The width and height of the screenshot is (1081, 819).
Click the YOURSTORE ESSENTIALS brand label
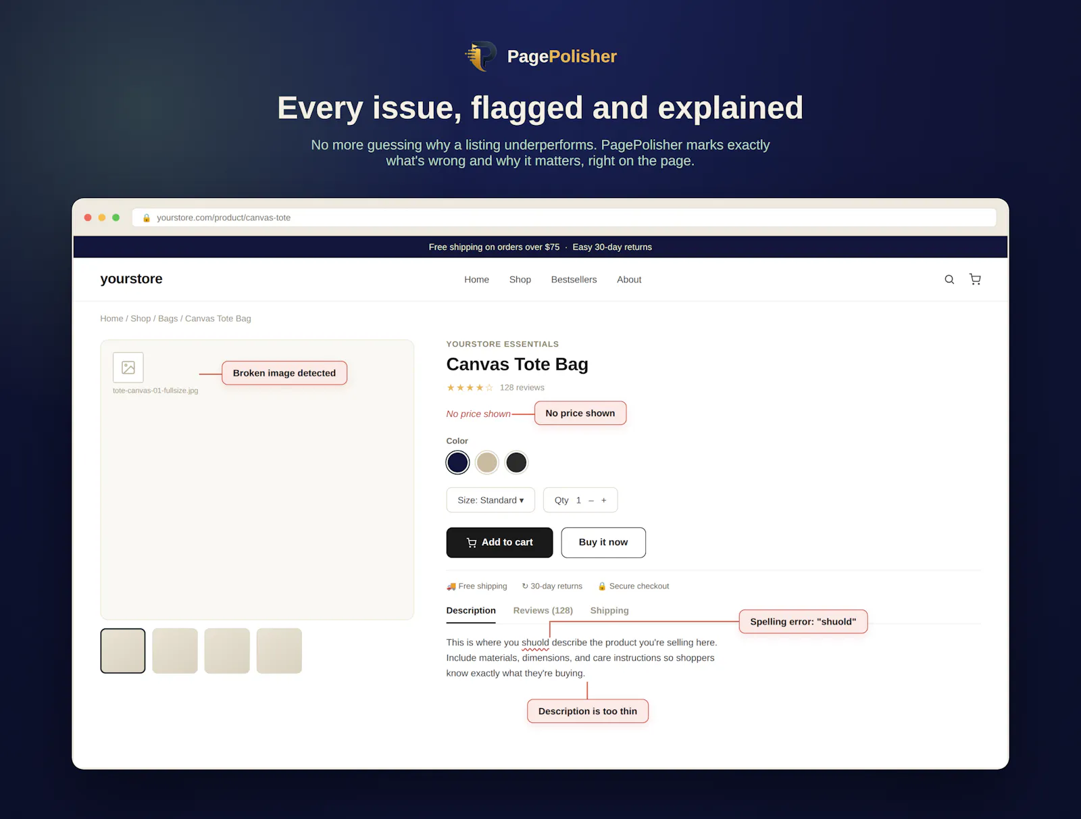[503, 345]
